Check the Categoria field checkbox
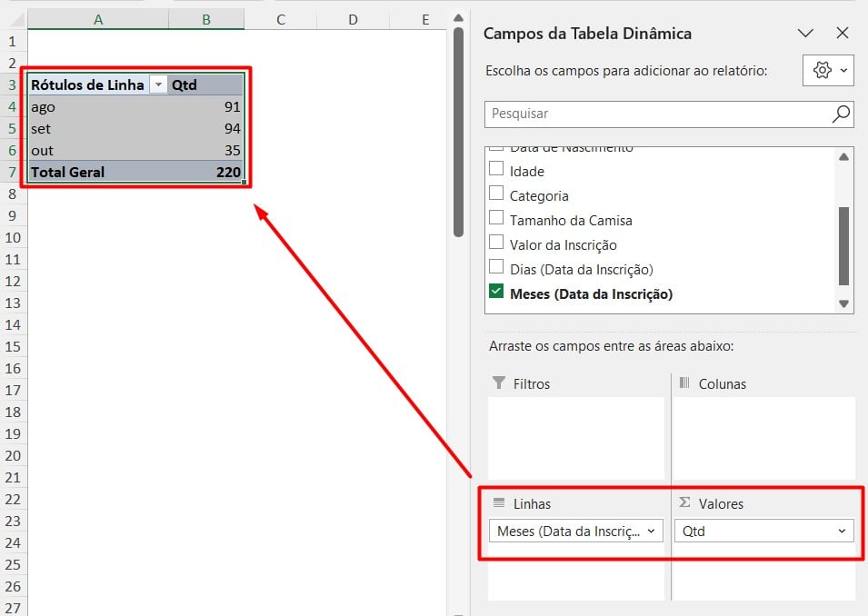Image resolution: width=868 pixels, height=616 pixels. click(x=496, y=194)
